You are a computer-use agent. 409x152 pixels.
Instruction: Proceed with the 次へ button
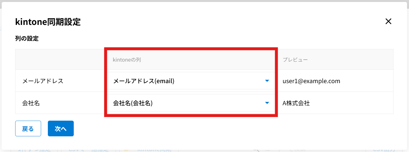click(x=61, y=128)
